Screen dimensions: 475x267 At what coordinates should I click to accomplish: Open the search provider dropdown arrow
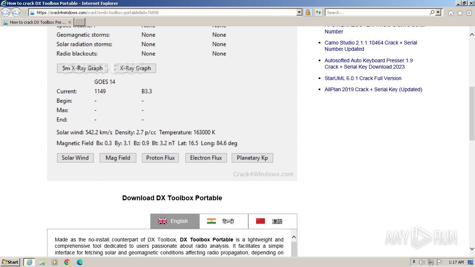point(439,12)
